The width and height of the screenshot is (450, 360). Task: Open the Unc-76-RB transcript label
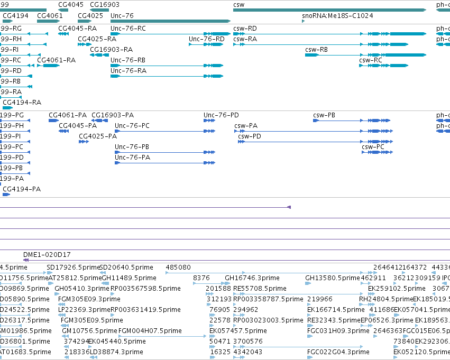point(128,60)
